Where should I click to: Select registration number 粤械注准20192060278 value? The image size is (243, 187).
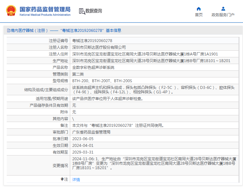(x=92, y=41)
